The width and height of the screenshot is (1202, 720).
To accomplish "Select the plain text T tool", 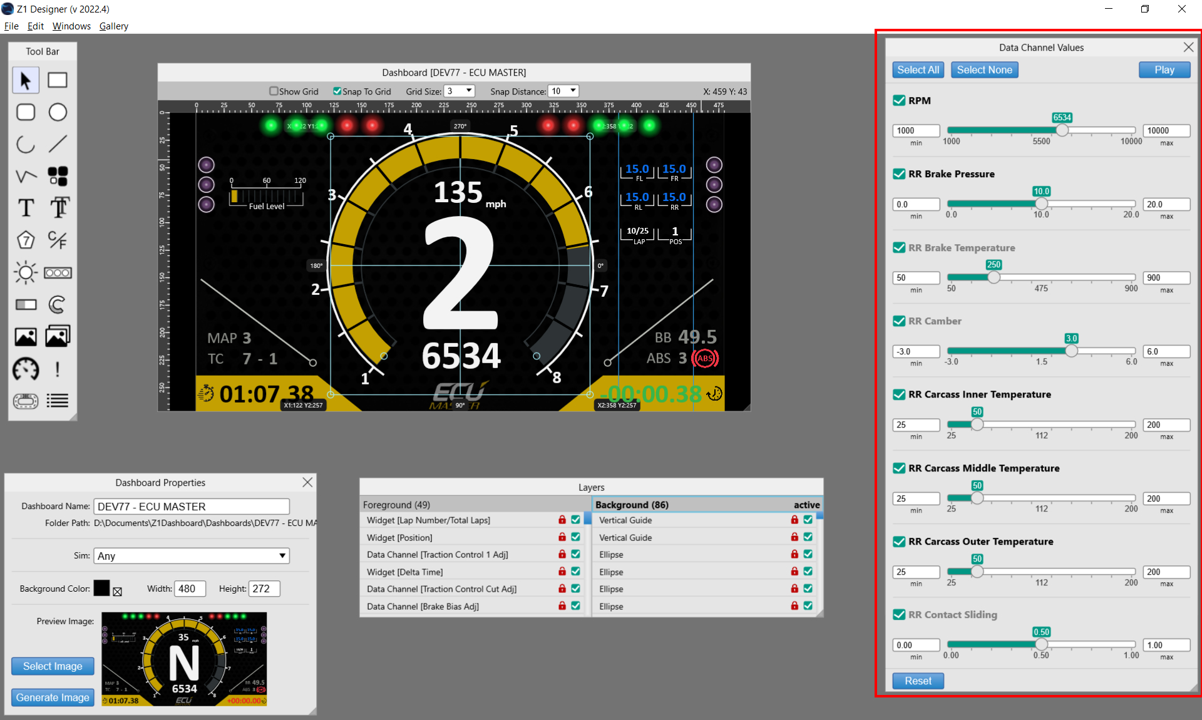I will [x=26, y=208].
